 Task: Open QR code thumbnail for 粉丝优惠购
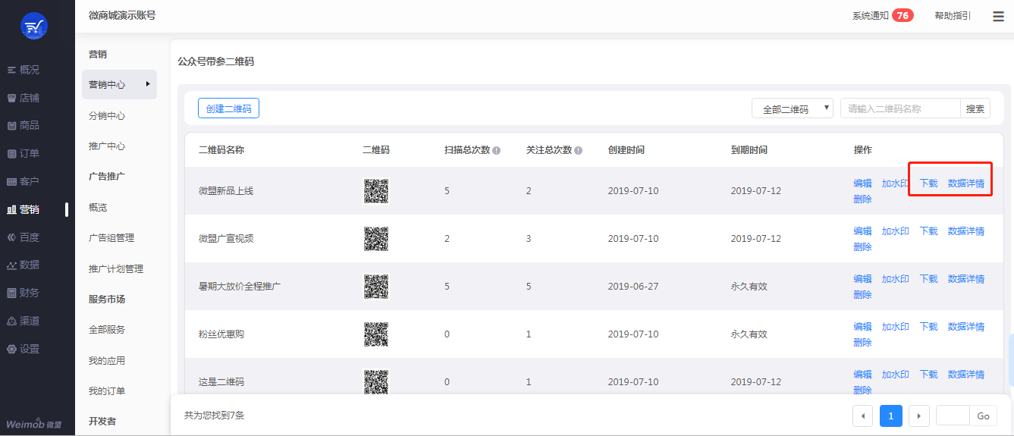pos(376,334)
